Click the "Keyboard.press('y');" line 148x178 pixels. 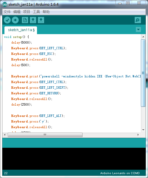tap(30, 121)
